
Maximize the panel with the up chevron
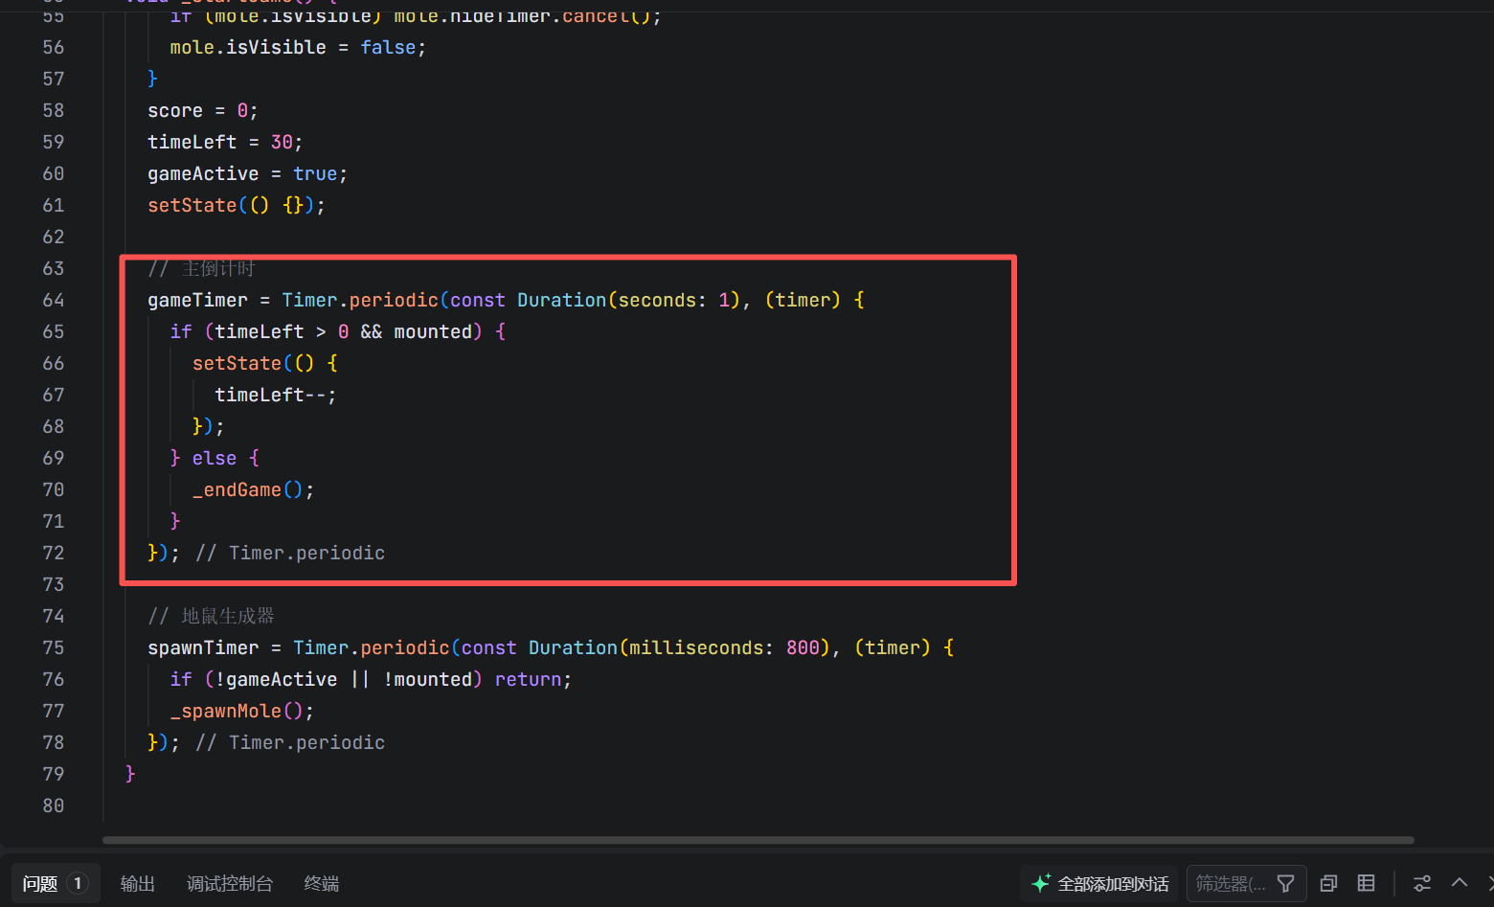click(1460, 883)
